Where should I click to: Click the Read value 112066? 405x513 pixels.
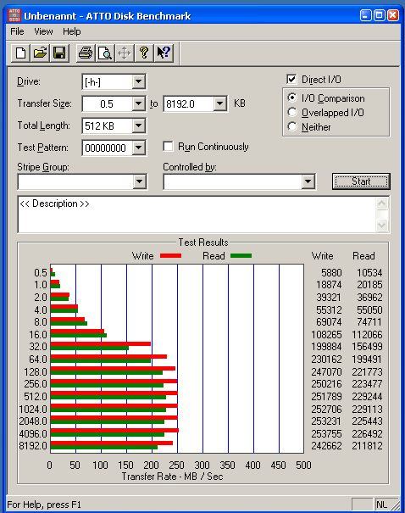[x=367, y=335]
